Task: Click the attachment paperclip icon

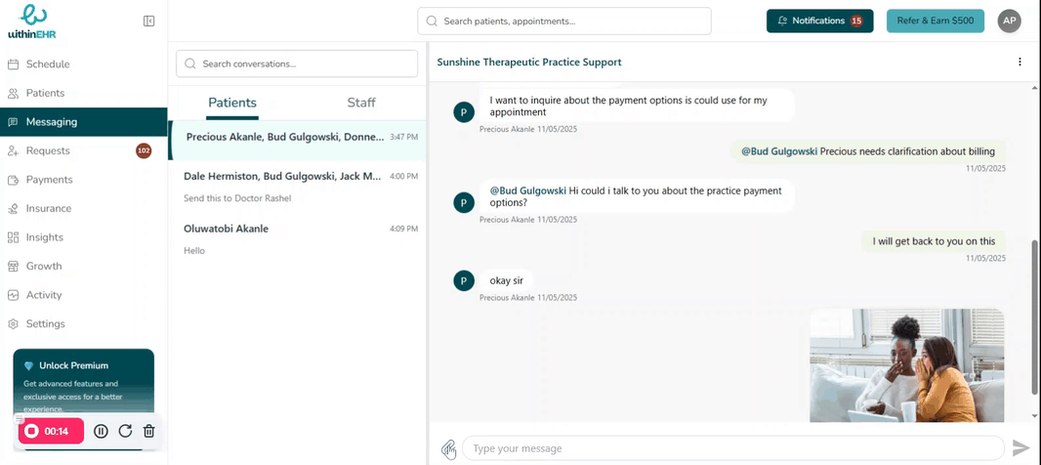Action: [448, 448]
